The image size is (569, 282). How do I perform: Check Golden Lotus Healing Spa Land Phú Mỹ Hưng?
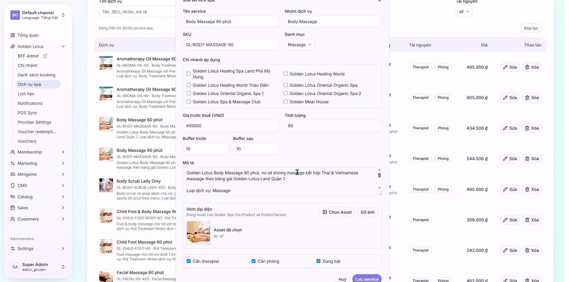point(188,74)
